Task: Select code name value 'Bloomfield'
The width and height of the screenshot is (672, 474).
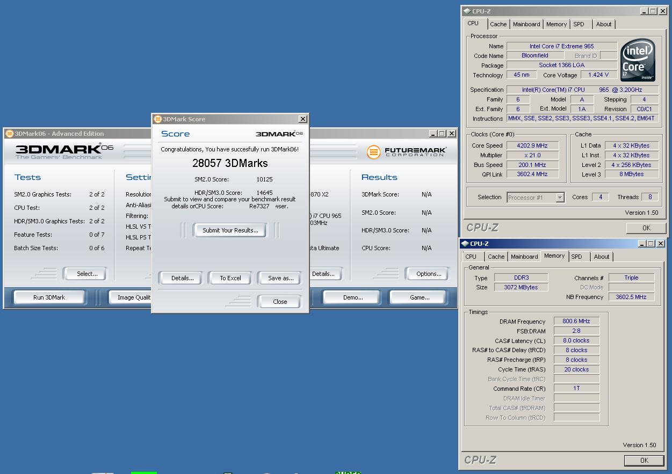Action: point(535,55)
